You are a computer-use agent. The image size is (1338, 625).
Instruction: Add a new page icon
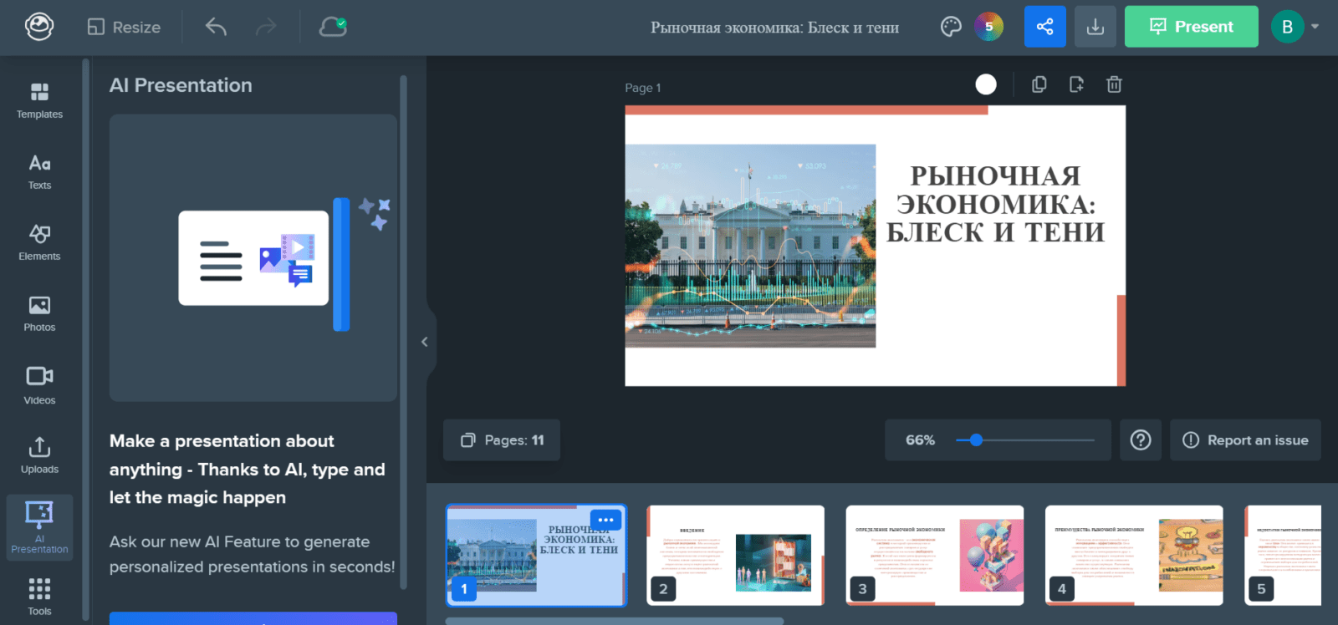pyautogui.click(x=1076, y=84)
